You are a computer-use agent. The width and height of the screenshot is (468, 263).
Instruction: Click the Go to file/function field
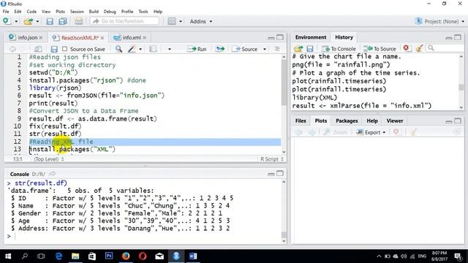point(124,21)
